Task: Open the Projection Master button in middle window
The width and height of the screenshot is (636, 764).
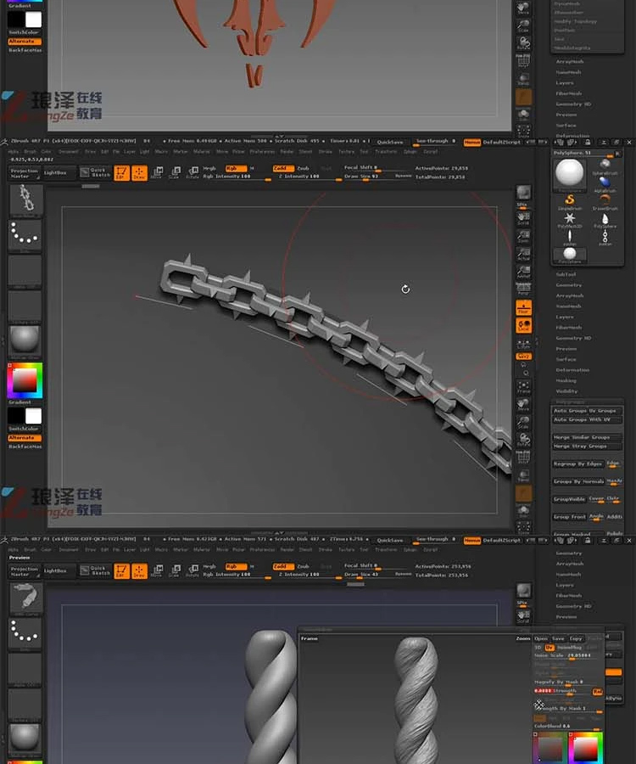Action: (25, 173)
